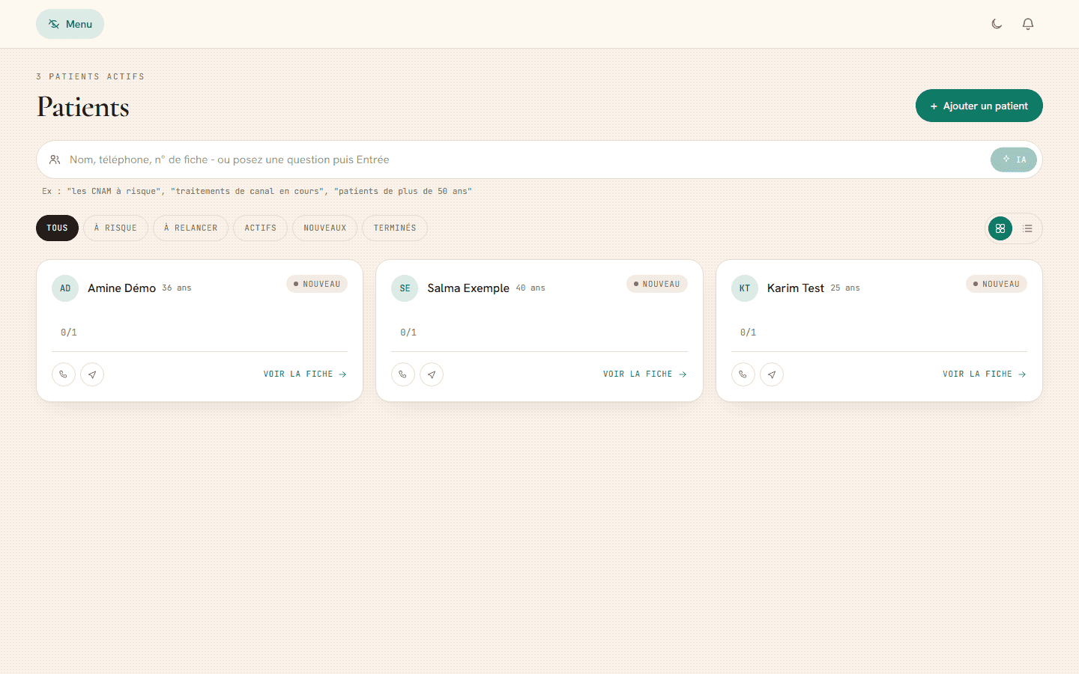Click the Nouveau badge on Amine Démo card
This screenshot has width=1079, height=674.
[x=317, y=284]
